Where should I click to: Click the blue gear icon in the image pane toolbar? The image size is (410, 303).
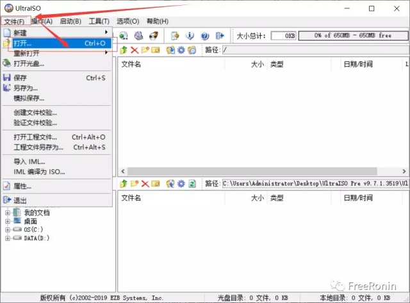(x=181, y=50)
